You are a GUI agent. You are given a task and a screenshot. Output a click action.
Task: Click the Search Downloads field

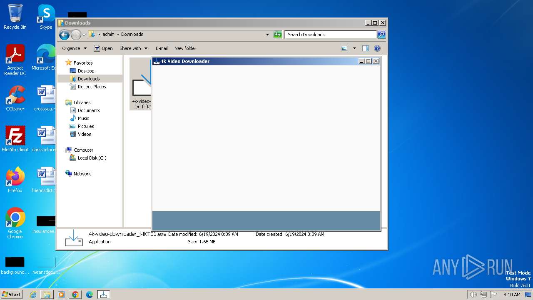coord(331,35)
